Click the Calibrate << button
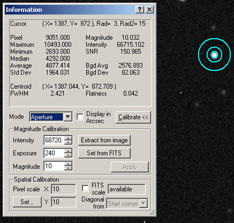 (133, 117)
